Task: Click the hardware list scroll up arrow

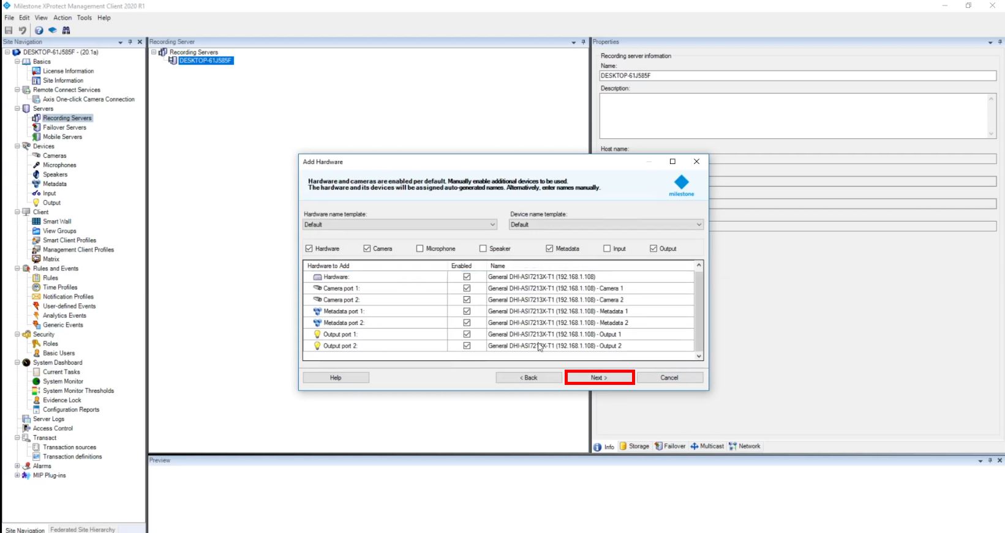Action: click(699, 265)
